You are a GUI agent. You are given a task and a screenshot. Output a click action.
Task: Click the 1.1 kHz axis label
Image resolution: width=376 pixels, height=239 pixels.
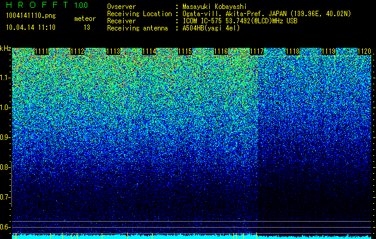(4, 78)
